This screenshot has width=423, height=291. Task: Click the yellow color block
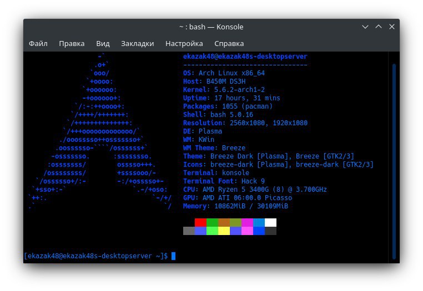(x=224, y=231)
